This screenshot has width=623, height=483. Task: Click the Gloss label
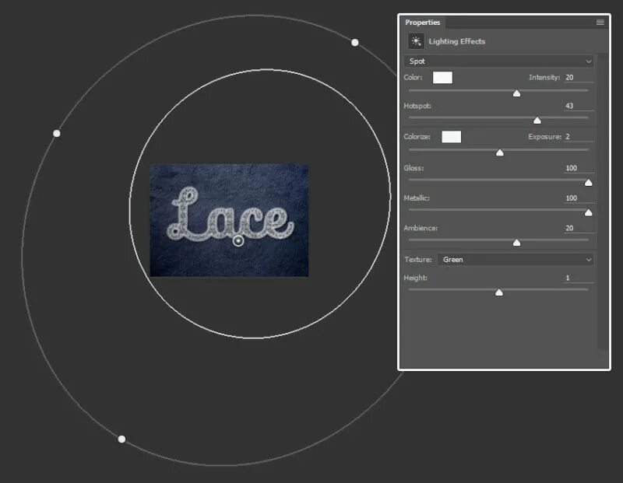[414, 168]
